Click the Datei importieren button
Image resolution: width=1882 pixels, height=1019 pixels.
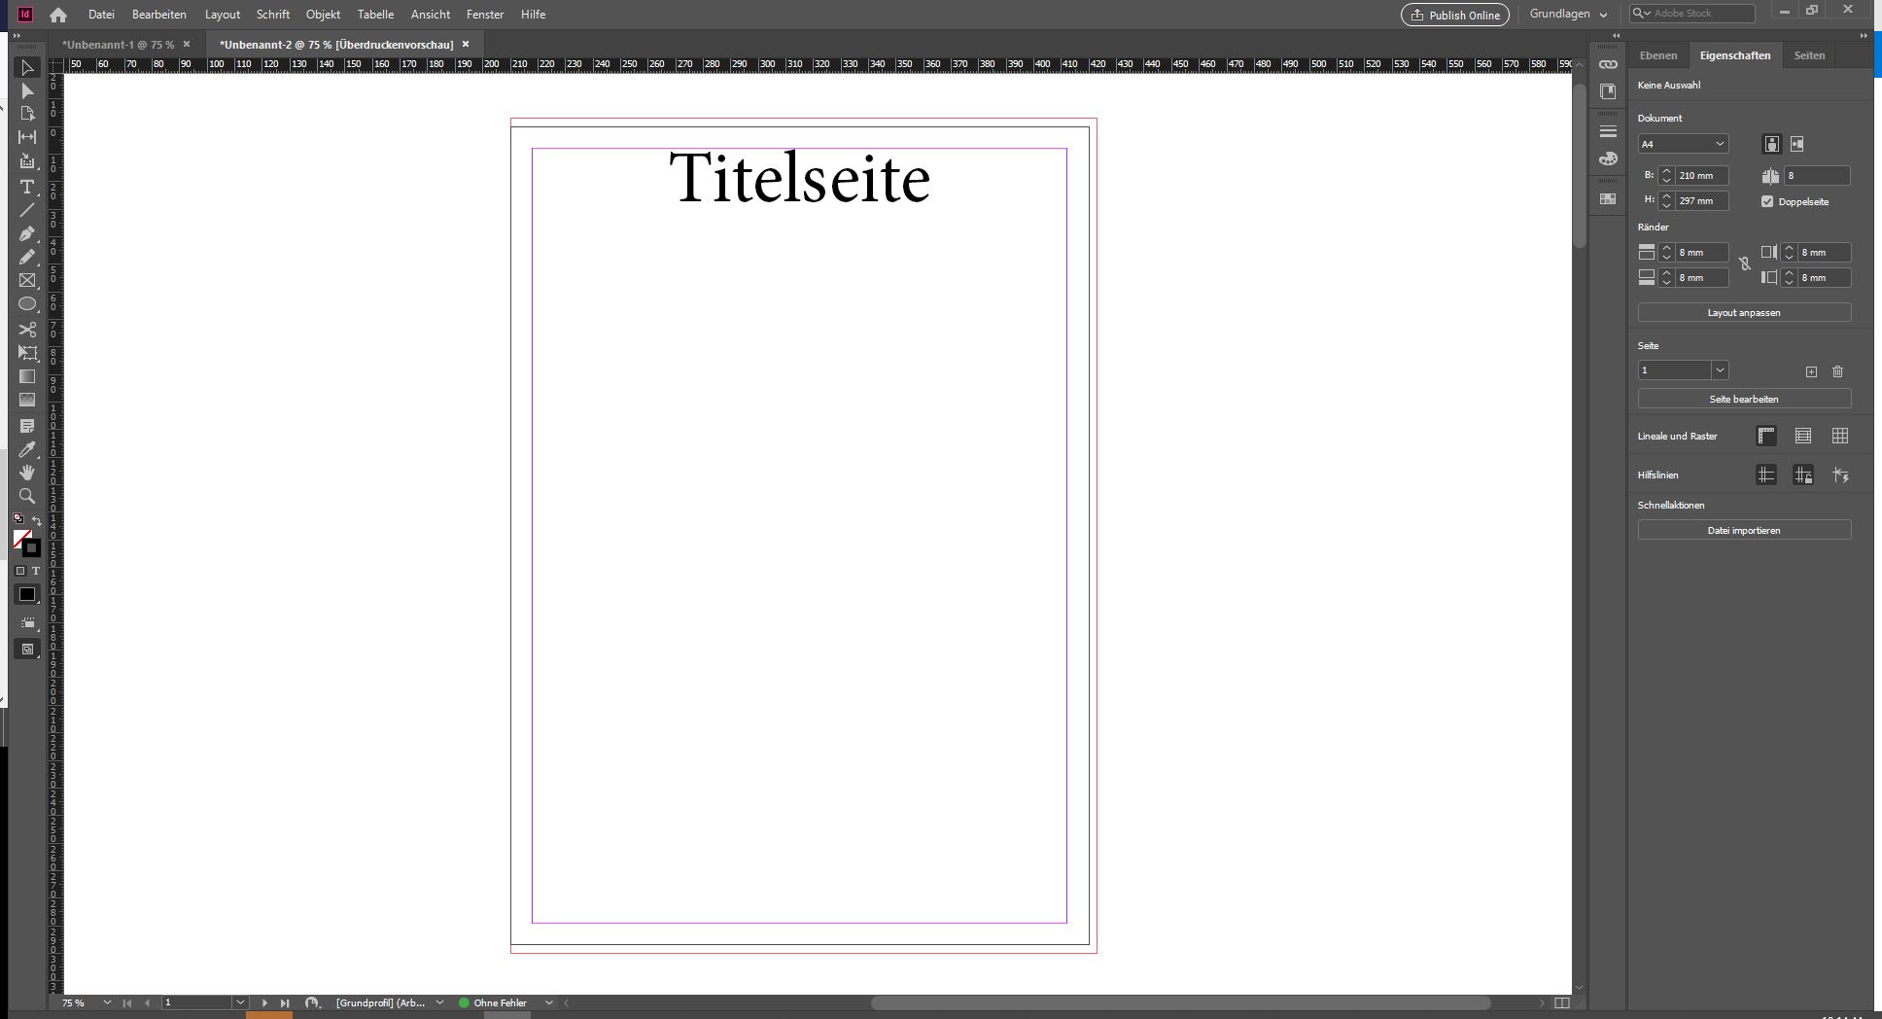pos(1744,531)
